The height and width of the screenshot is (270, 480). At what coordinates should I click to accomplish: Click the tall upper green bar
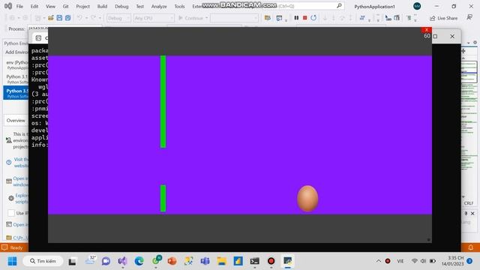(x=163, y=102)
